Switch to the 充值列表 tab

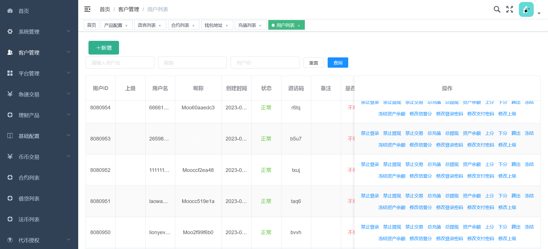coord(247,25)
